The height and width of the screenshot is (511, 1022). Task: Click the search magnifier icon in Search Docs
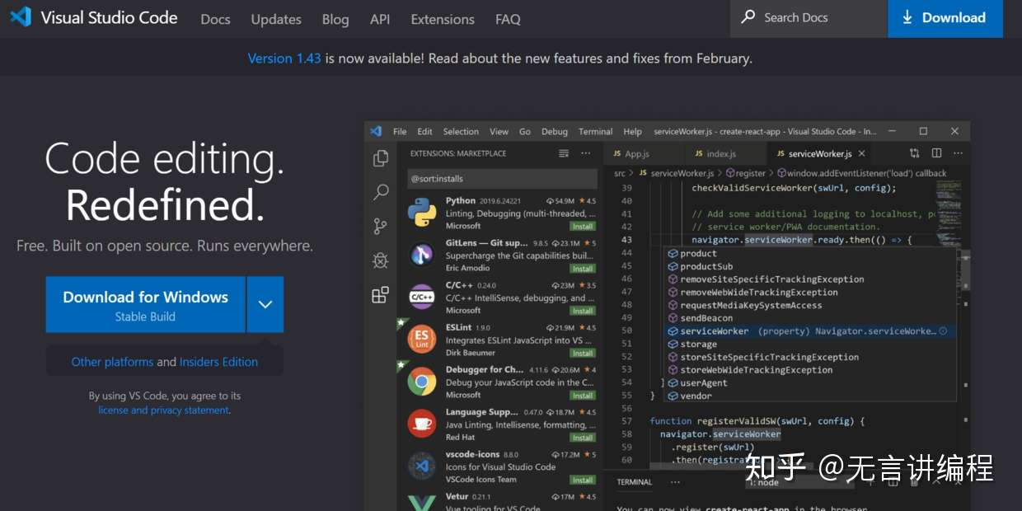click(748, 17)
